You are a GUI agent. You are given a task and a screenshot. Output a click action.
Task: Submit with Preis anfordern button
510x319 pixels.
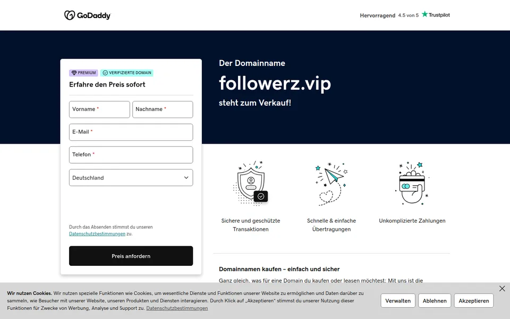(x=131, y=256)
